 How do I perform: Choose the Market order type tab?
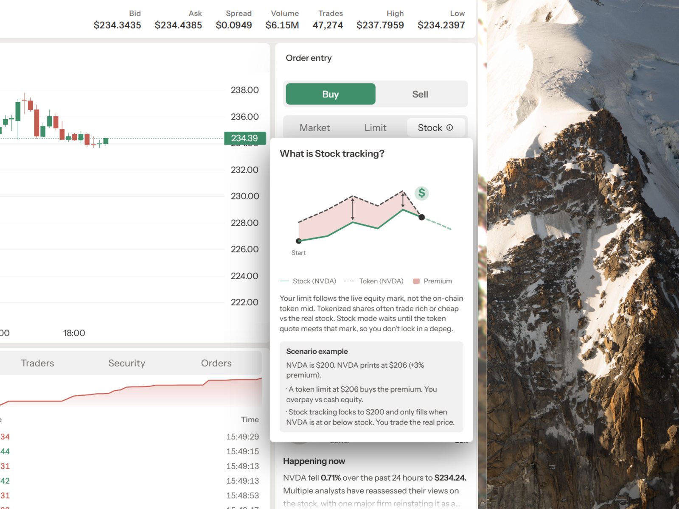(x=314, y=128)
